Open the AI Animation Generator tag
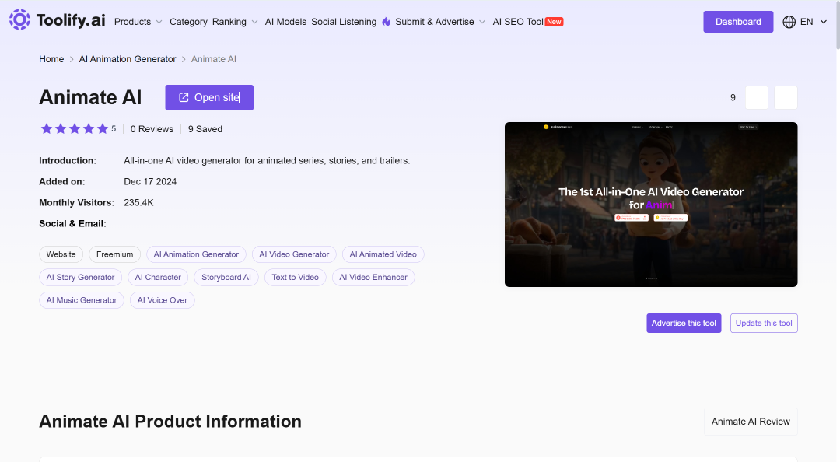The height and width of the screenshot is (462, 840). point(196,254)
